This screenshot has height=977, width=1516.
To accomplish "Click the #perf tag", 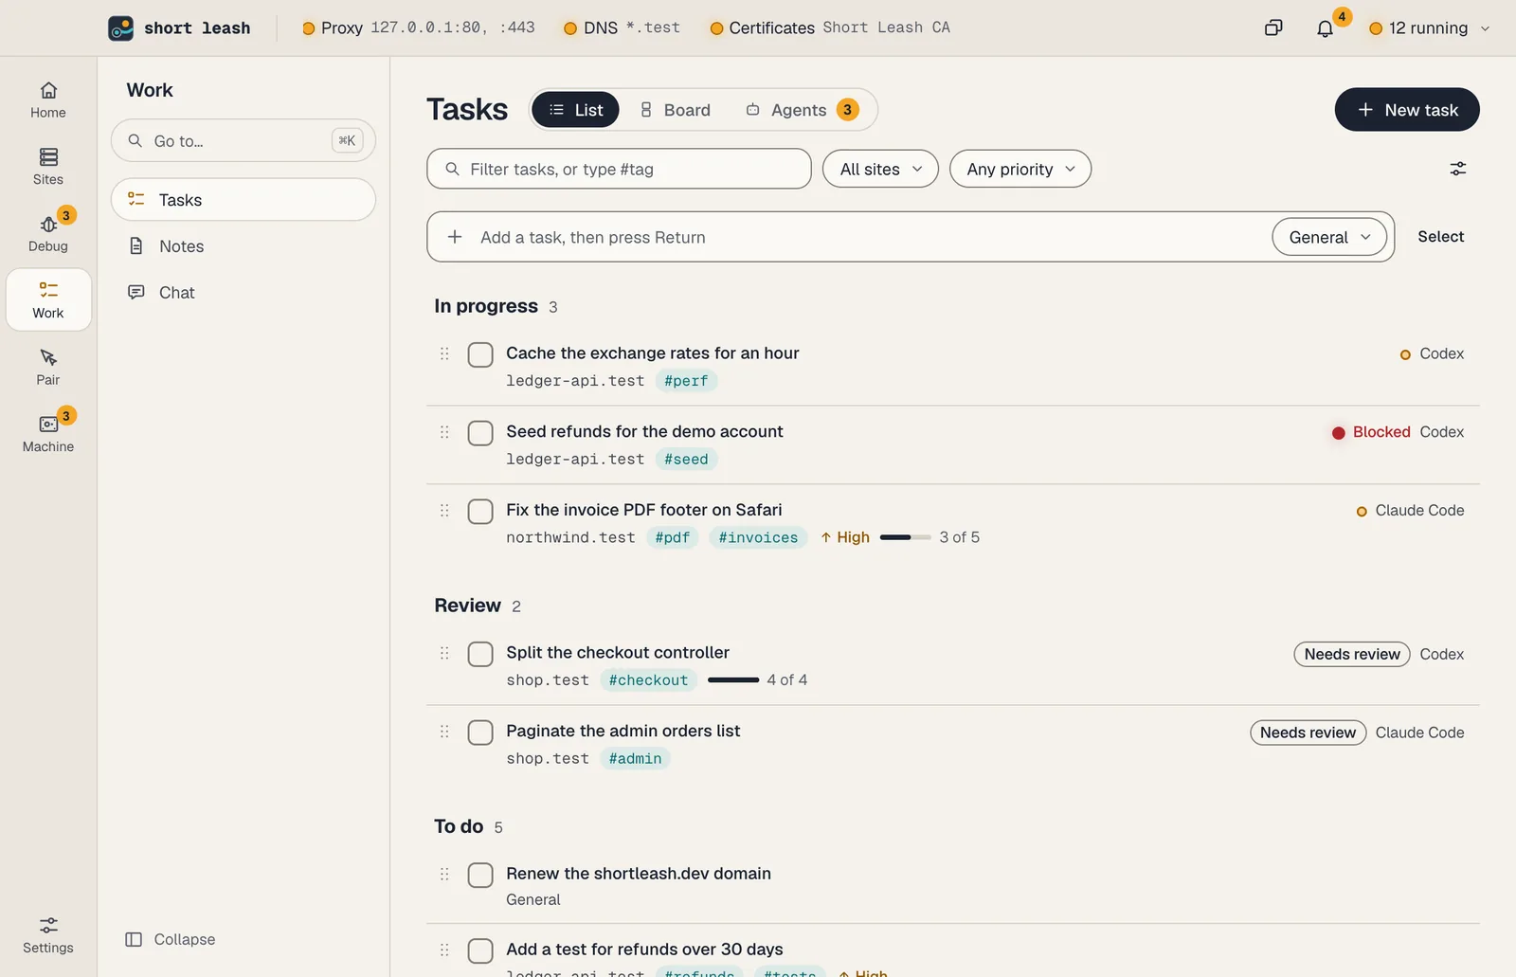I will pyautogui.click(x=686, y=381).
